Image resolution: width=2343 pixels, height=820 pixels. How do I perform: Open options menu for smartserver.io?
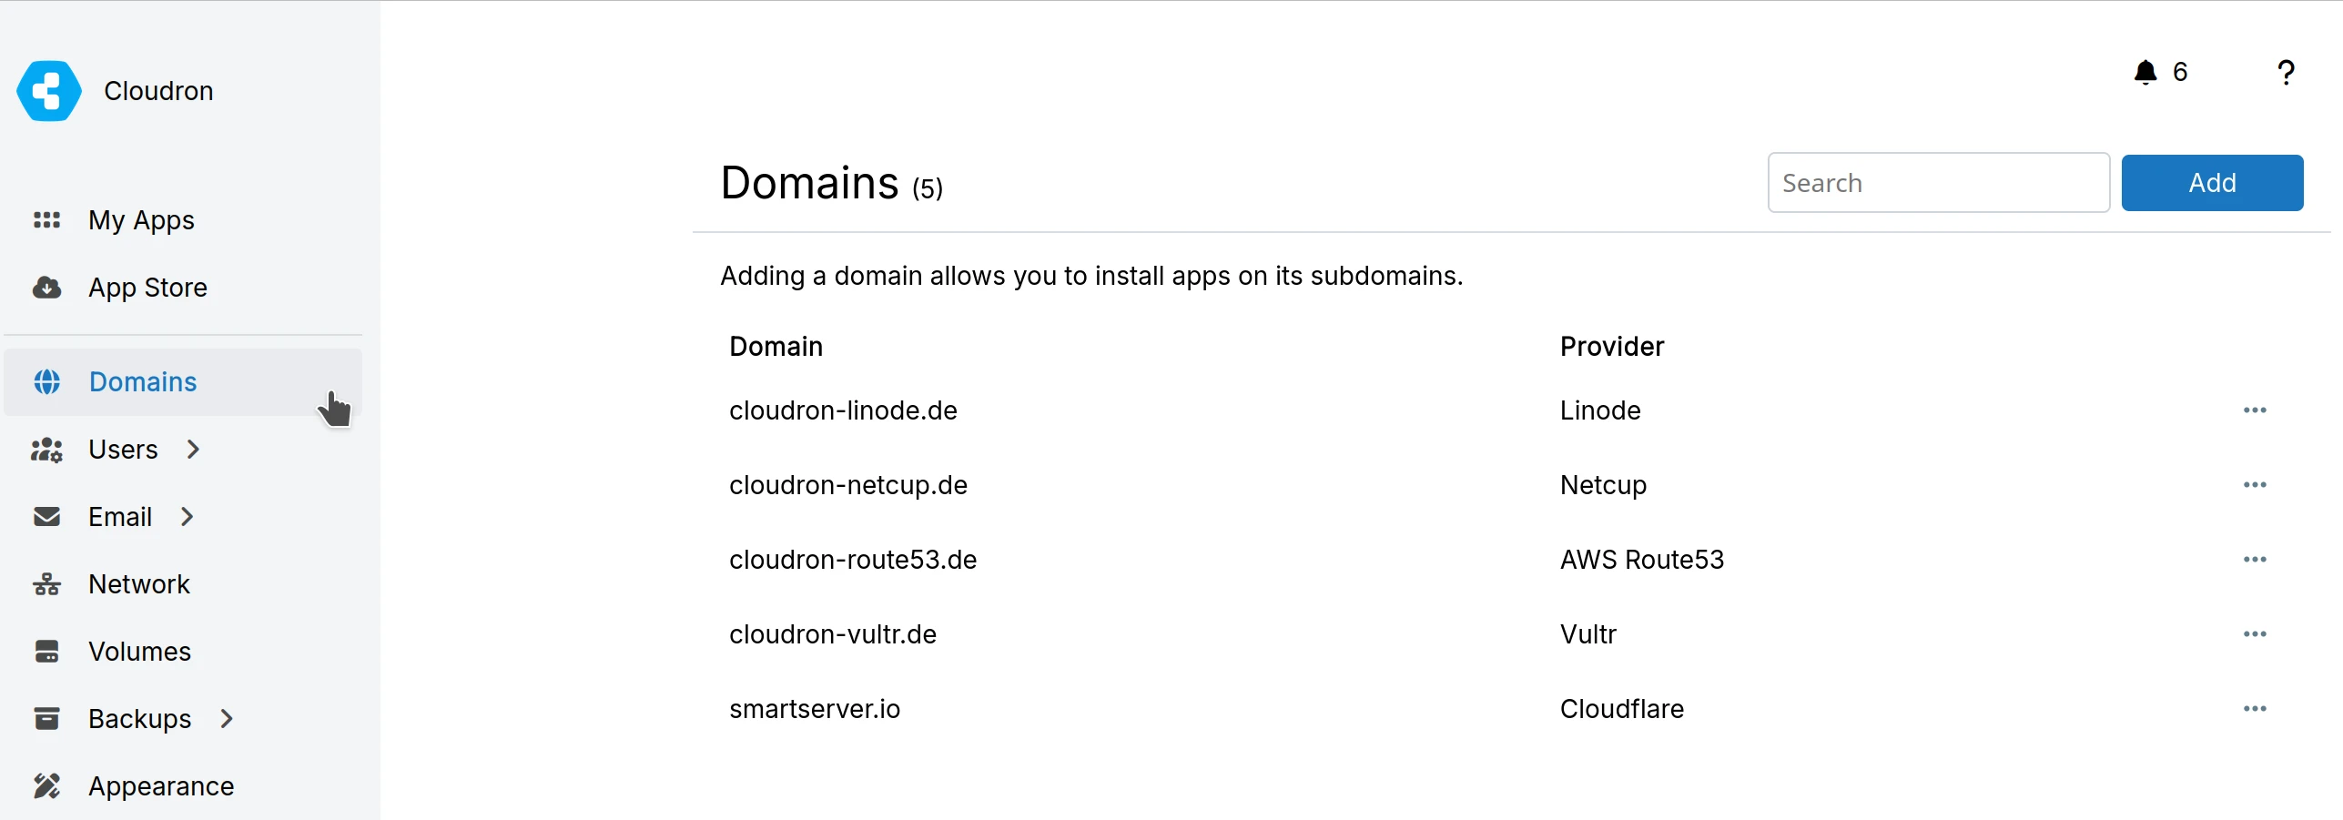tap(2256, 708)
